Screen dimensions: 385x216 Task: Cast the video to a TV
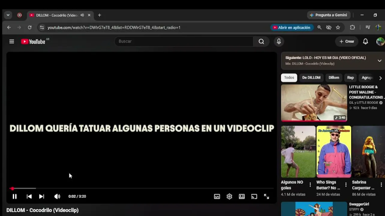click(x=254, y=196)
